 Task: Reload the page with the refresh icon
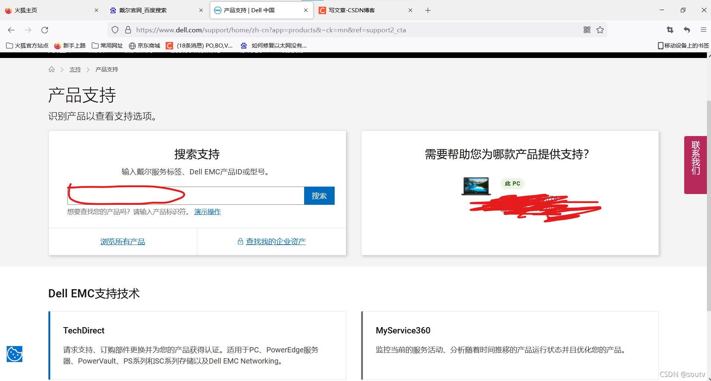(x=45, y=30)
